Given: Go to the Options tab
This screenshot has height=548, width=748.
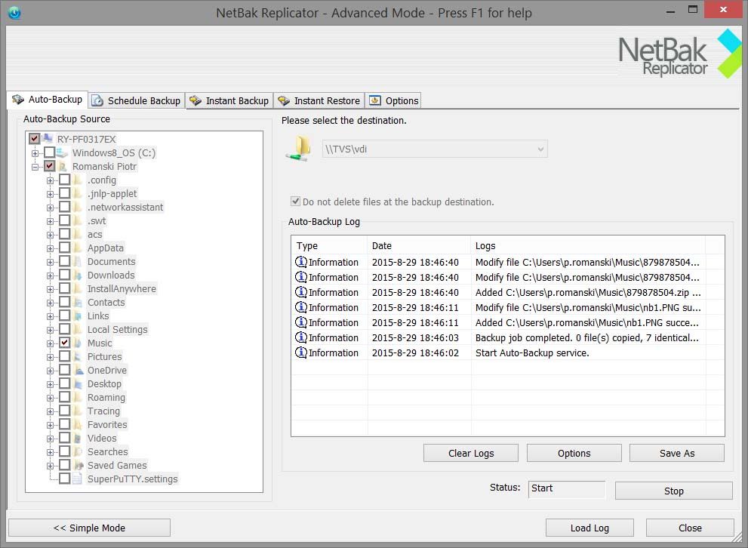Looking at the screenshot, I should (393, 100).
